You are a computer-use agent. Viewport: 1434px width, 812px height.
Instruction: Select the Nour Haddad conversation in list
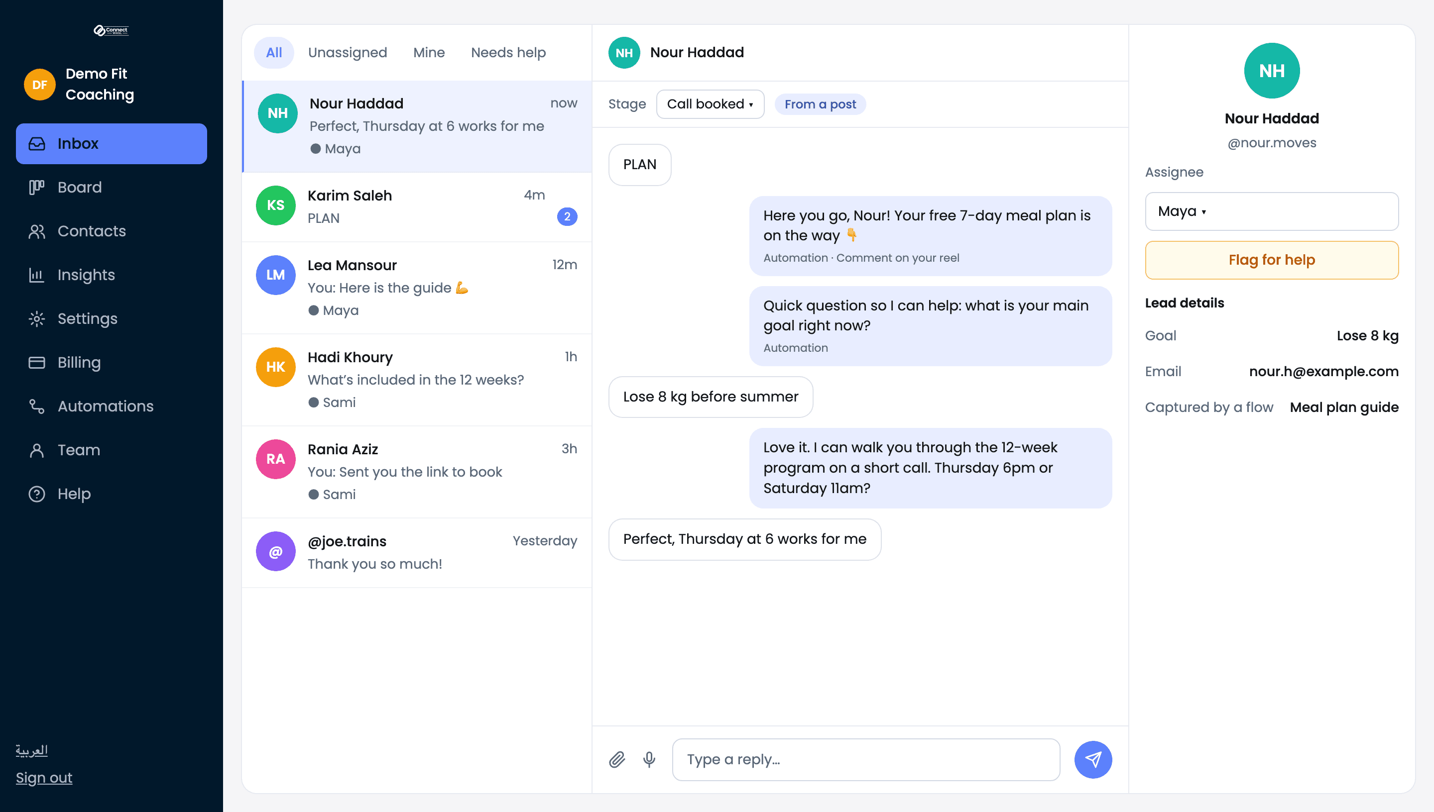pos(416,126)
